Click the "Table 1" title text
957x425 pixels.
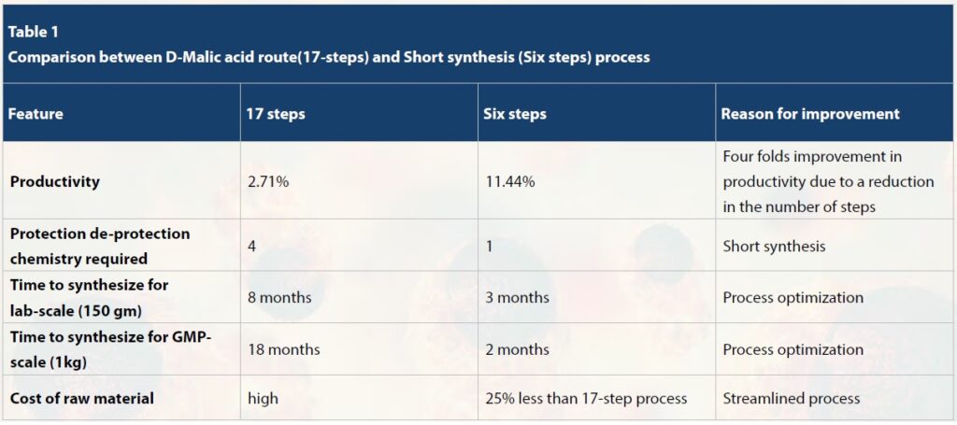[x=34, y=33]
